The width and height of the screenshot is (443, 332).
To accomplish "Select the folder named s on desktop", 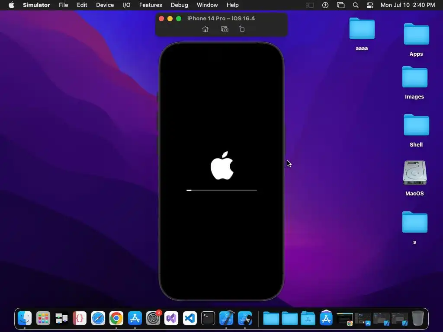I will (415, 222).
